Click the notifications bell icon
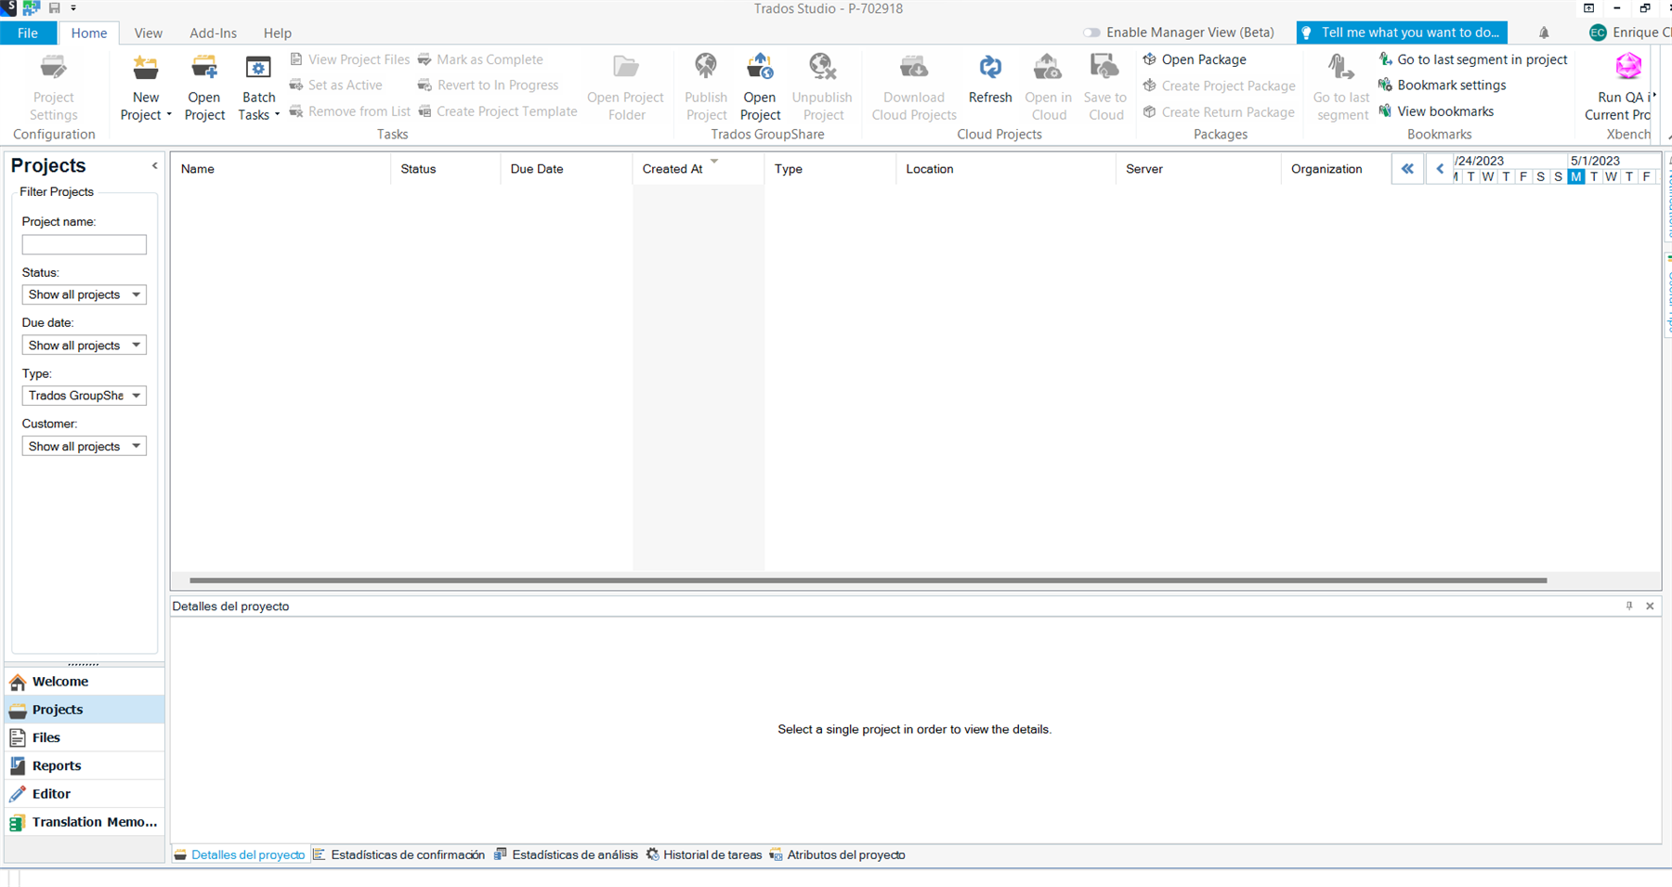 [x=1544, y=33]
